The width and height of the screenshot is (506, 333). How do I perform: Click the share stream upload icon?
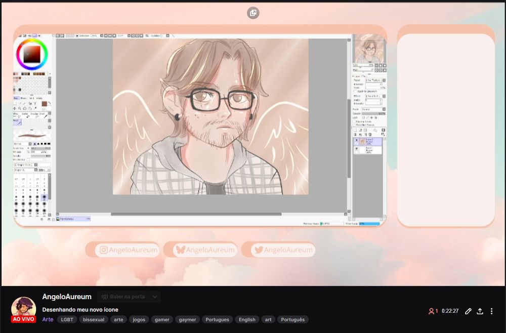click(x=480, y=311)
